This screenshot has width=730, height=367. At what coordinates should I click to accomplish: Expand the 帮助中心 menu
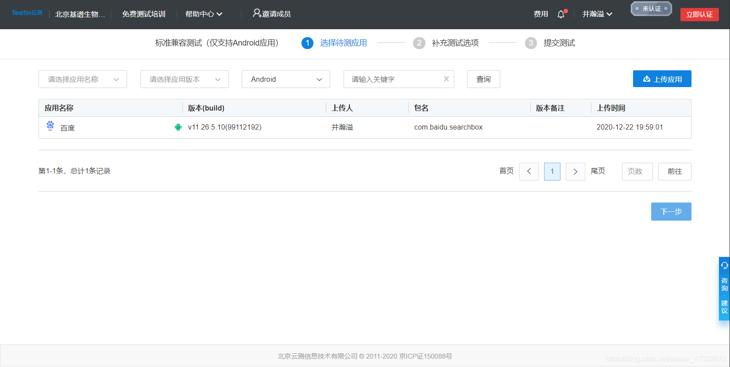coord(204,14)
